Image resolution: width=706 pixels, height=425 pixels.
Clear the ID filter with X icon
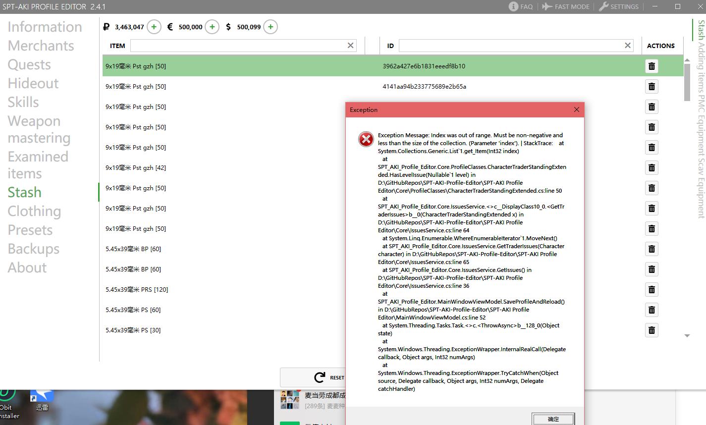(x=628, y=46)
